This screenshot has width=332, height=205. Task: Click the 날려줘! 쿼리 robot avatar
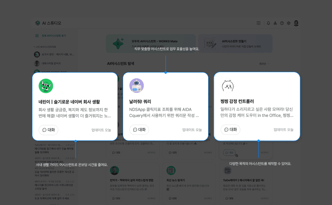(136, 86)
